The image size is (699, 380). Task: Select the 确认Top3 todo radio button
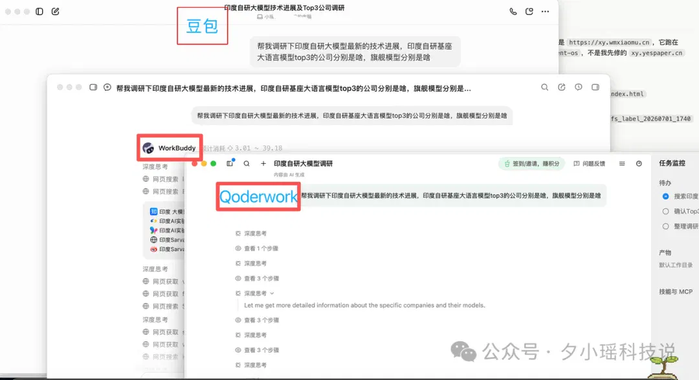click(x=665, y=212)
